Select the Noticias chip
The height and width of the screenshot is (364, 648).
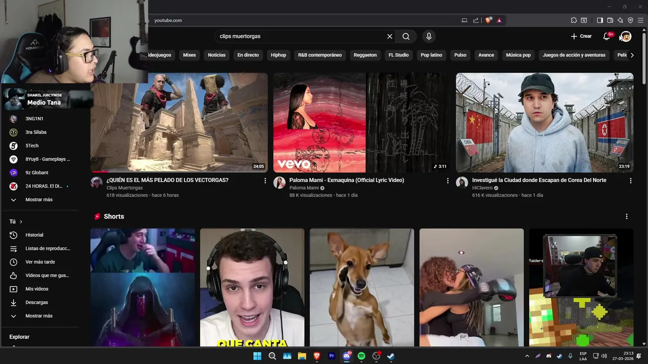(x=217, y=55)
